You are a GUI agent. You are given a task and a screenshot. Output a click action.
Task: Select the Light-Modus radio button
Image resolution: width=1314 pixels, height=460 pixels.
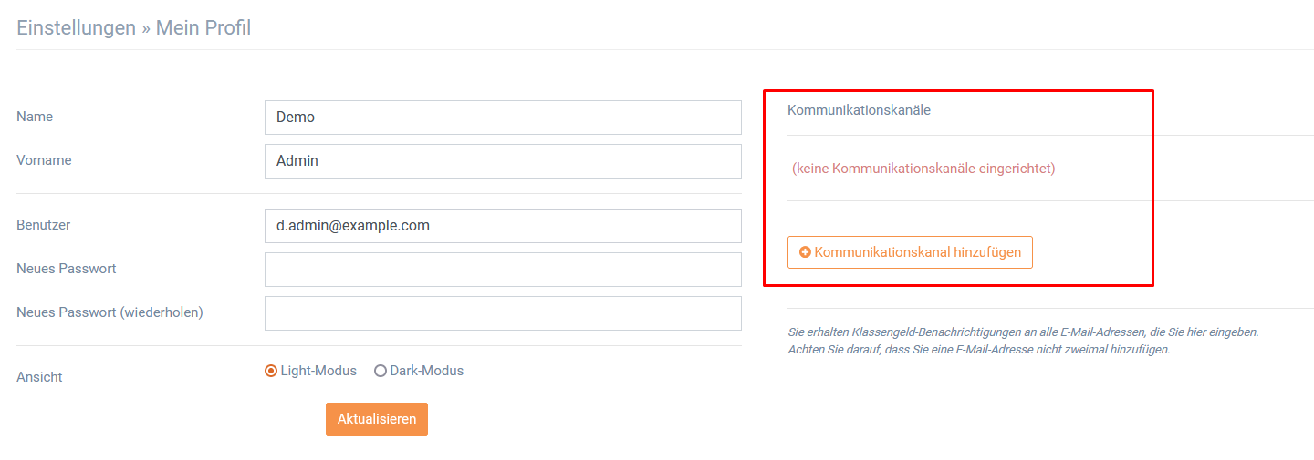pyautogui.click(x=271, y=371)
